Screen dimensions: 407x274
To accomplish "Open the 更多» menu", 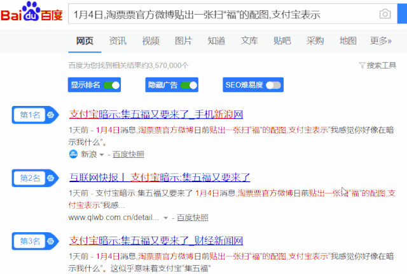I will pos(381,41).
